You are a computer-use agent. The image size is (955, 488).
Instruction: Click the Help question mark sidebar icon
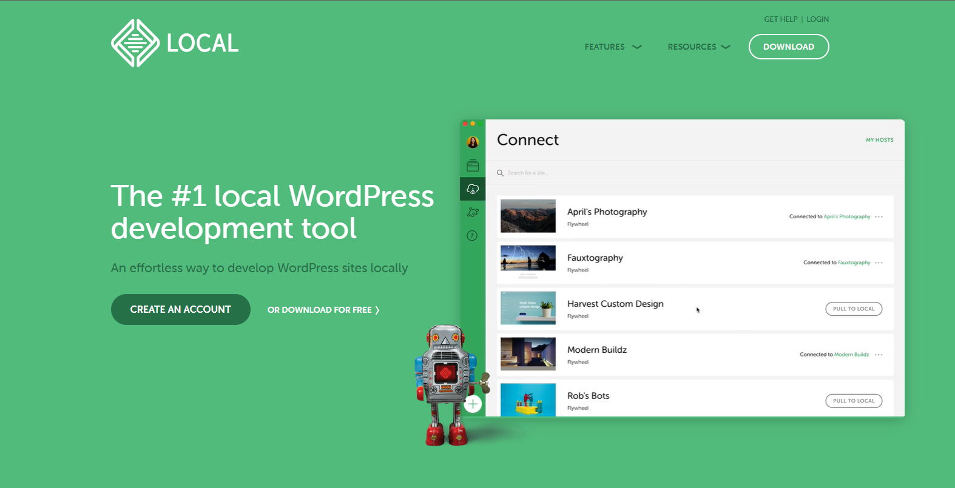(472, 236)
